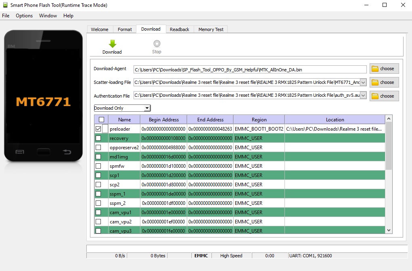
Task: Check the sspm_1 partition checkbox
Action: pos(98,194)
